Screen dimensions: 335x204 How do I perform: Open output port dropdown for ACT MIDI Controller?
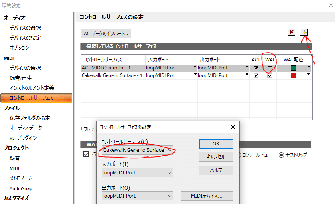pos(247,67)
